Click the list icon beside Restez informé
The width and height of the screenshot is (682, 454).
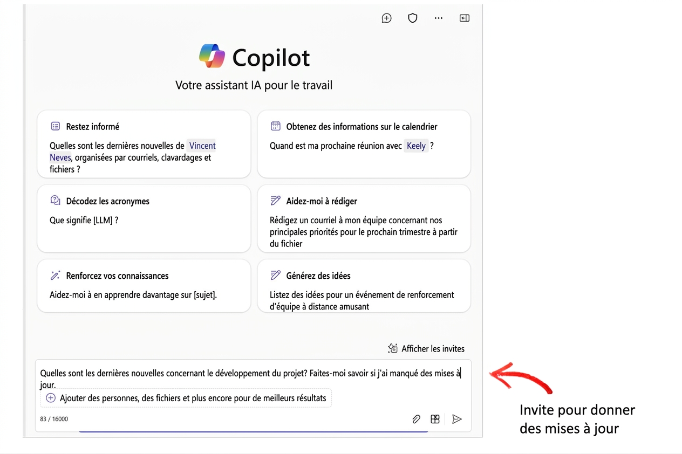56,126
